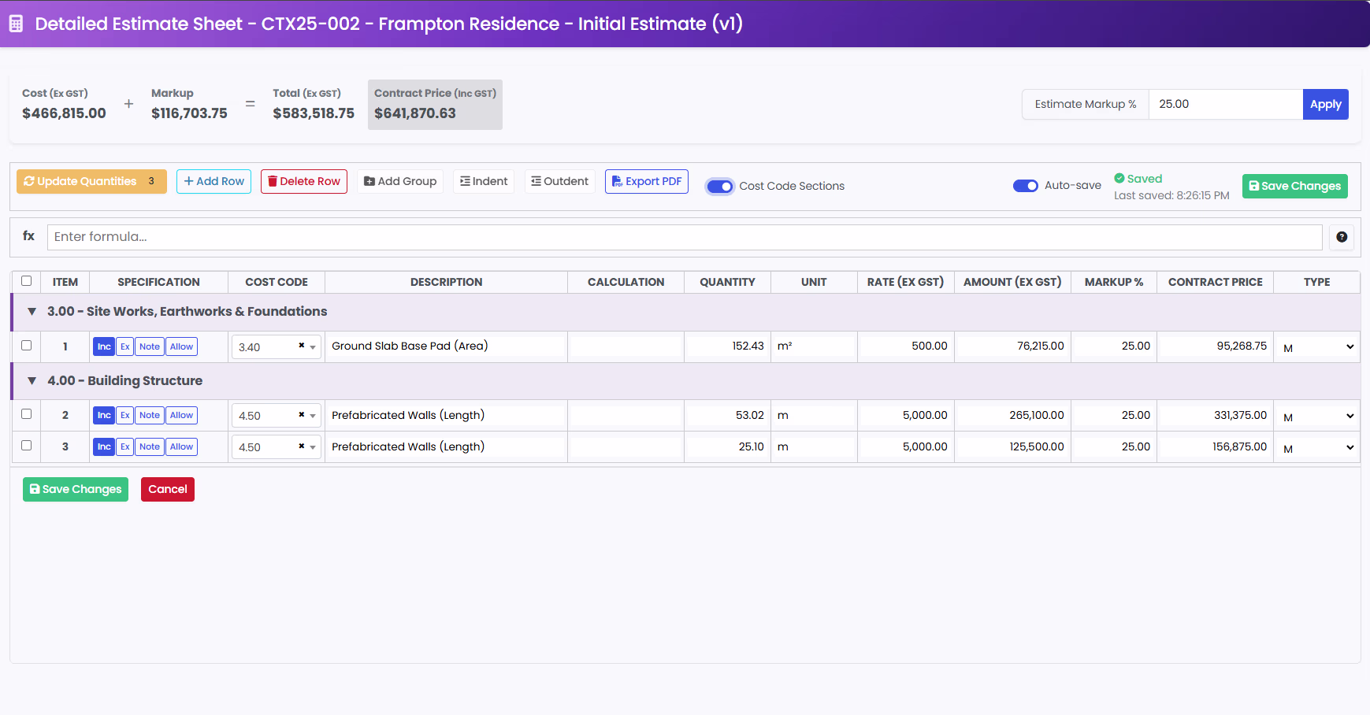Select Note specification for item 1

150,346
